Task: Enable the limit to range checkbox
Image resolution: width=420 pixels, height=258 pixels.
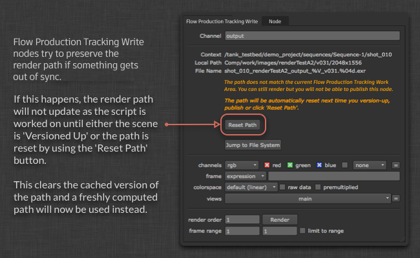Action: click(x=302, y=230)
